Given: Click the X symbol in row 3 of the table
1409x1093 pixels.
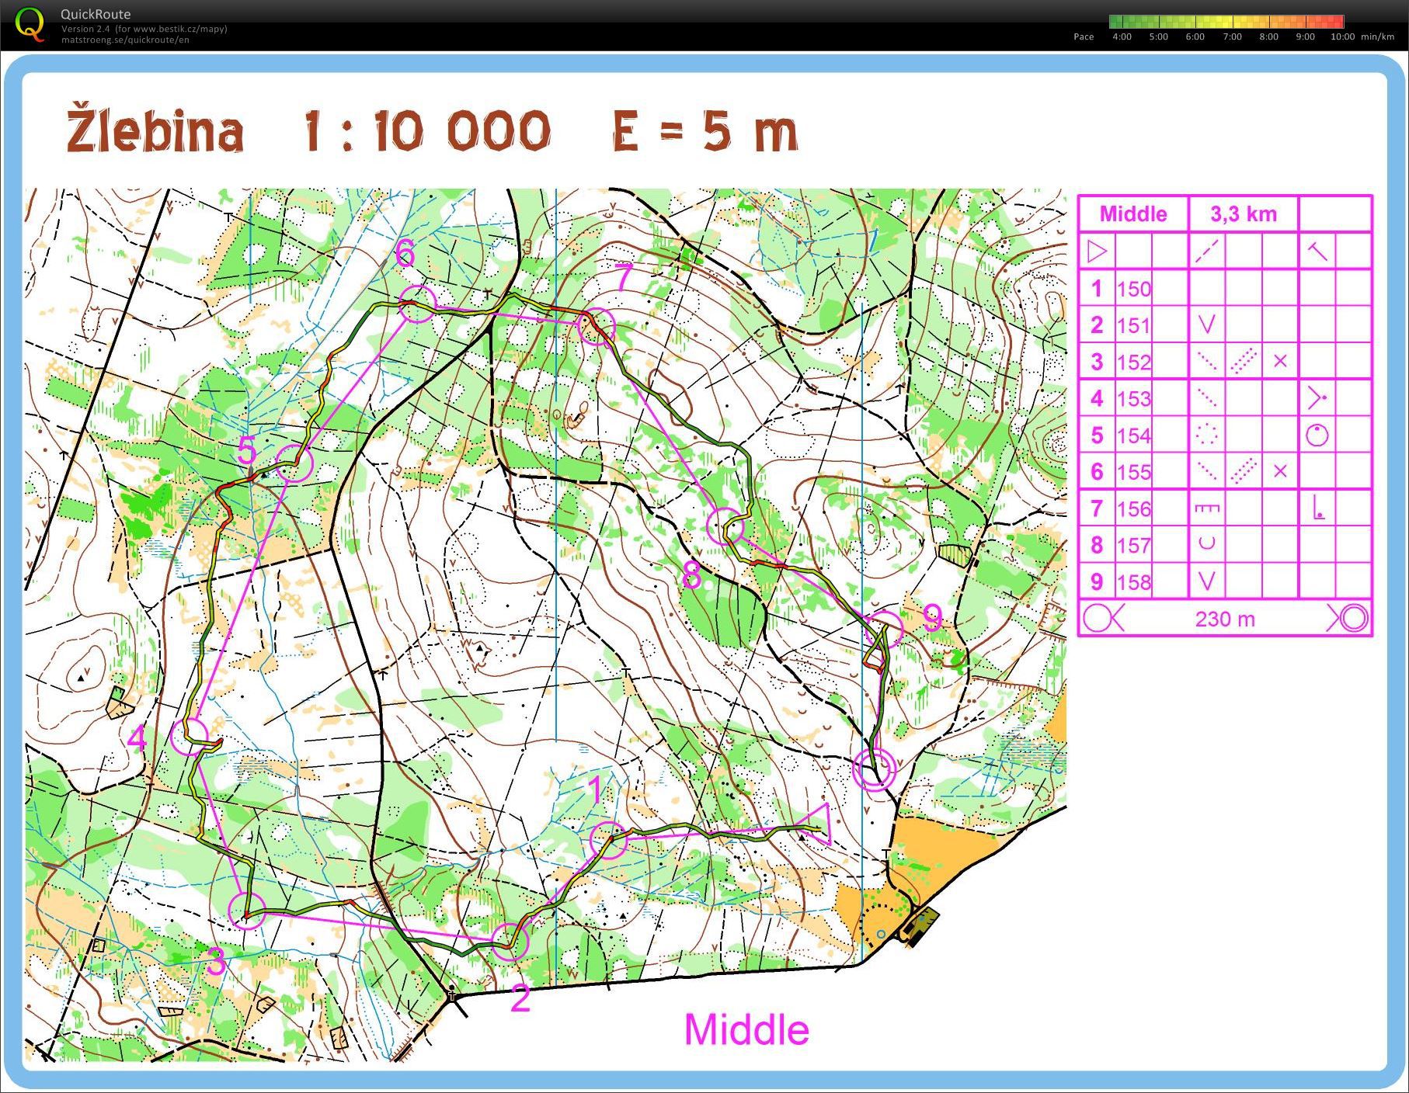Looking at the screenshot, I should (1280, 361).
